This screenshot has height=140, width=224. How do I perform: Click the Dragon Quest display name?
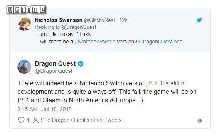point(55,63)
